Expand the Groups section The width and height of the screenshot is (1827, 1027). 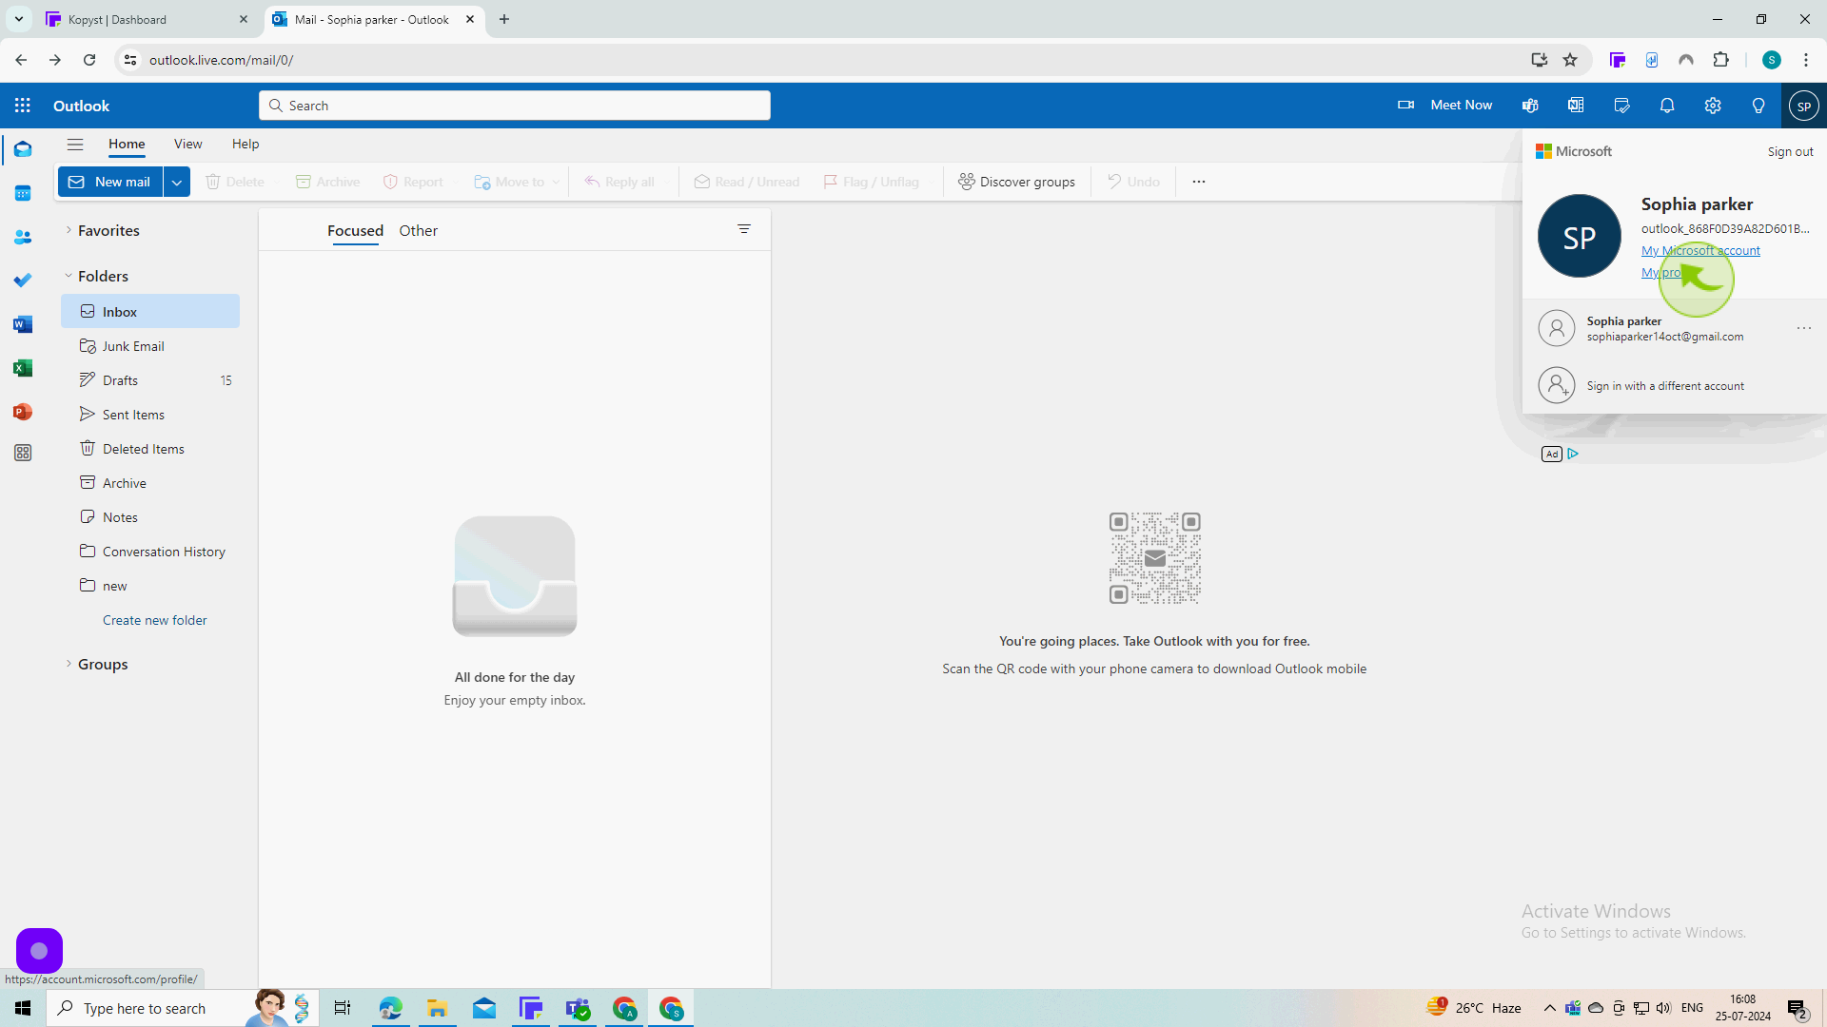[x=68, y=664]
